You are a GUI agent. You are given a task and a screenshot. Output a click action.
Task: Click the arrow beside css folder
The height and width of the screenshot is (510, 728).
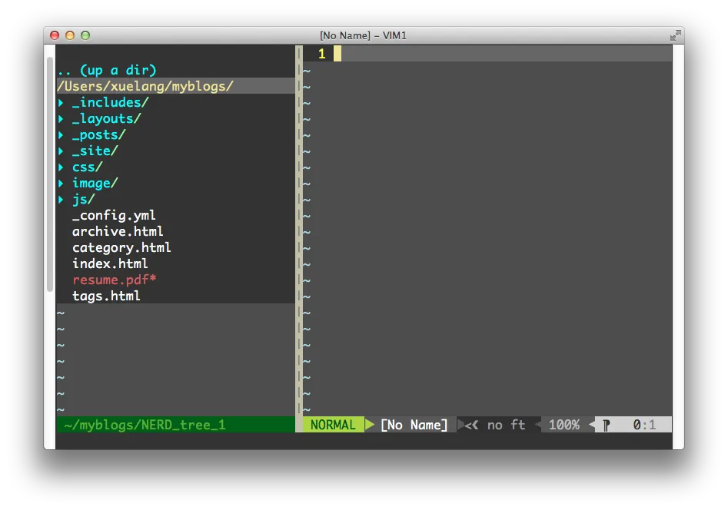click(x=61, y=167)
